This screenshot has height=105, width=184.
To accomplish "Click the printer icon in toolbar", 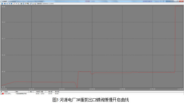I will point(33,4).
